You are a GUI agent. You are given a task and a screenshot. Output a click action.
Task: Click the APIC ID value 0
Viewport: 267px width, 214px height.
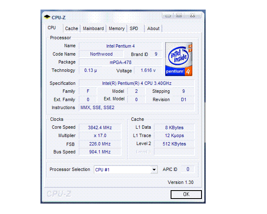pyautogui.click(x=188, y=169)
